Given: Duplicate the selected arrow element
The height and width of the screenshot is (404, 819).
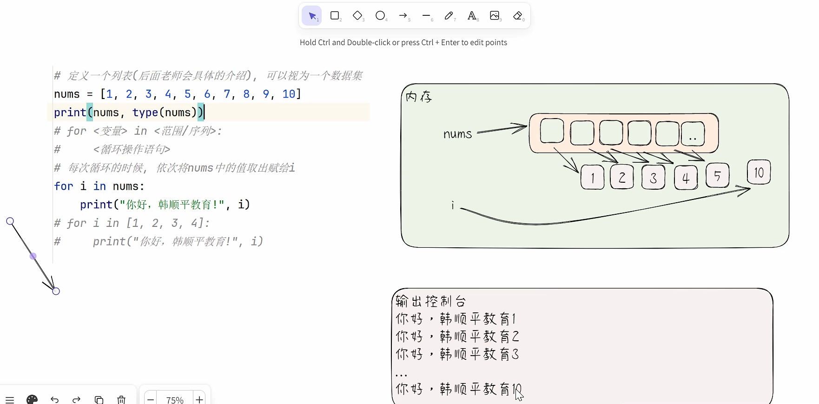Looking at the screenshot, I should [99, 399].
